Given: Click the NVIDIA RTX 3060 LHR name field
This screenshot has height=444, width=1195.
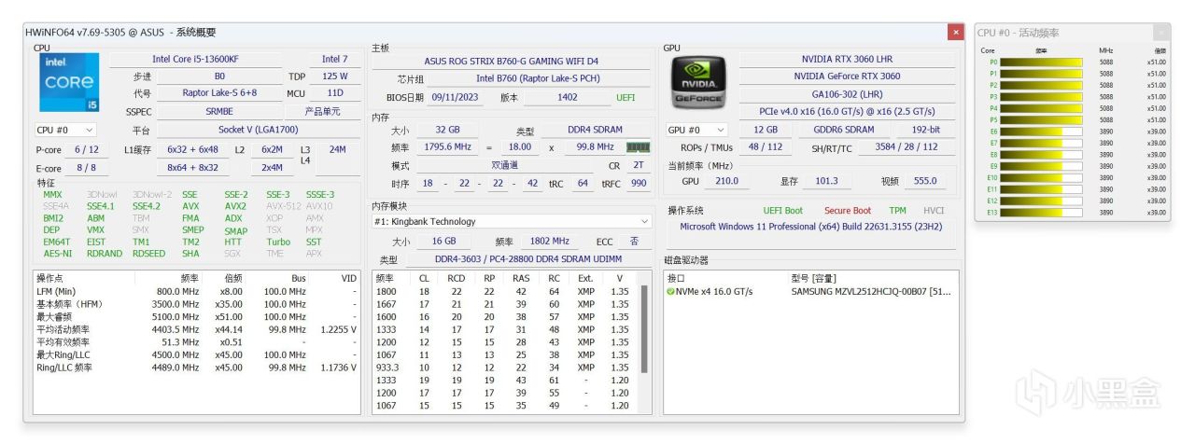Looking at the screenshot, I should pyautogui.click(x=847, y=60).
